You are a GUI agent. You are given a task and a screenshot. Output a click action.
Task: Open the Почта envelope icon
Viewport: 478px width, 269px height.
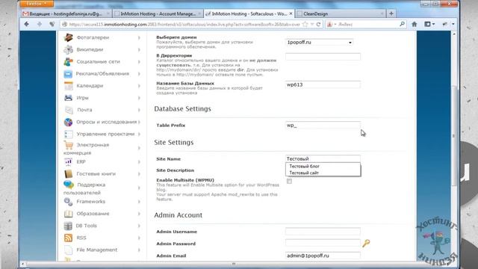pos(69,110)
